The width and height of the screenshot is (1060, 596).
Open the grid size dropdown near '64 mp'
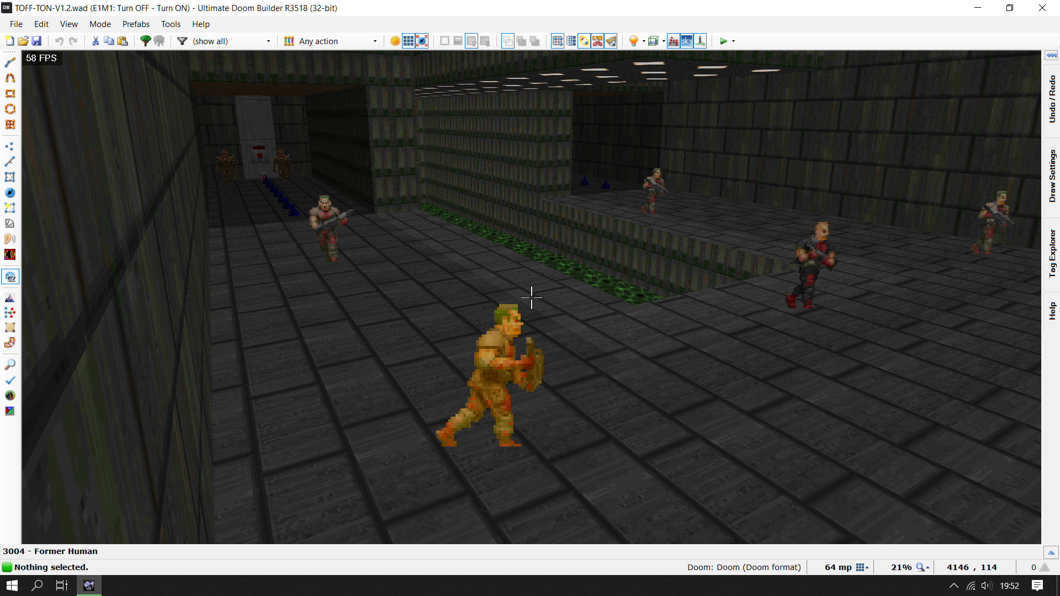click(862, 567)
